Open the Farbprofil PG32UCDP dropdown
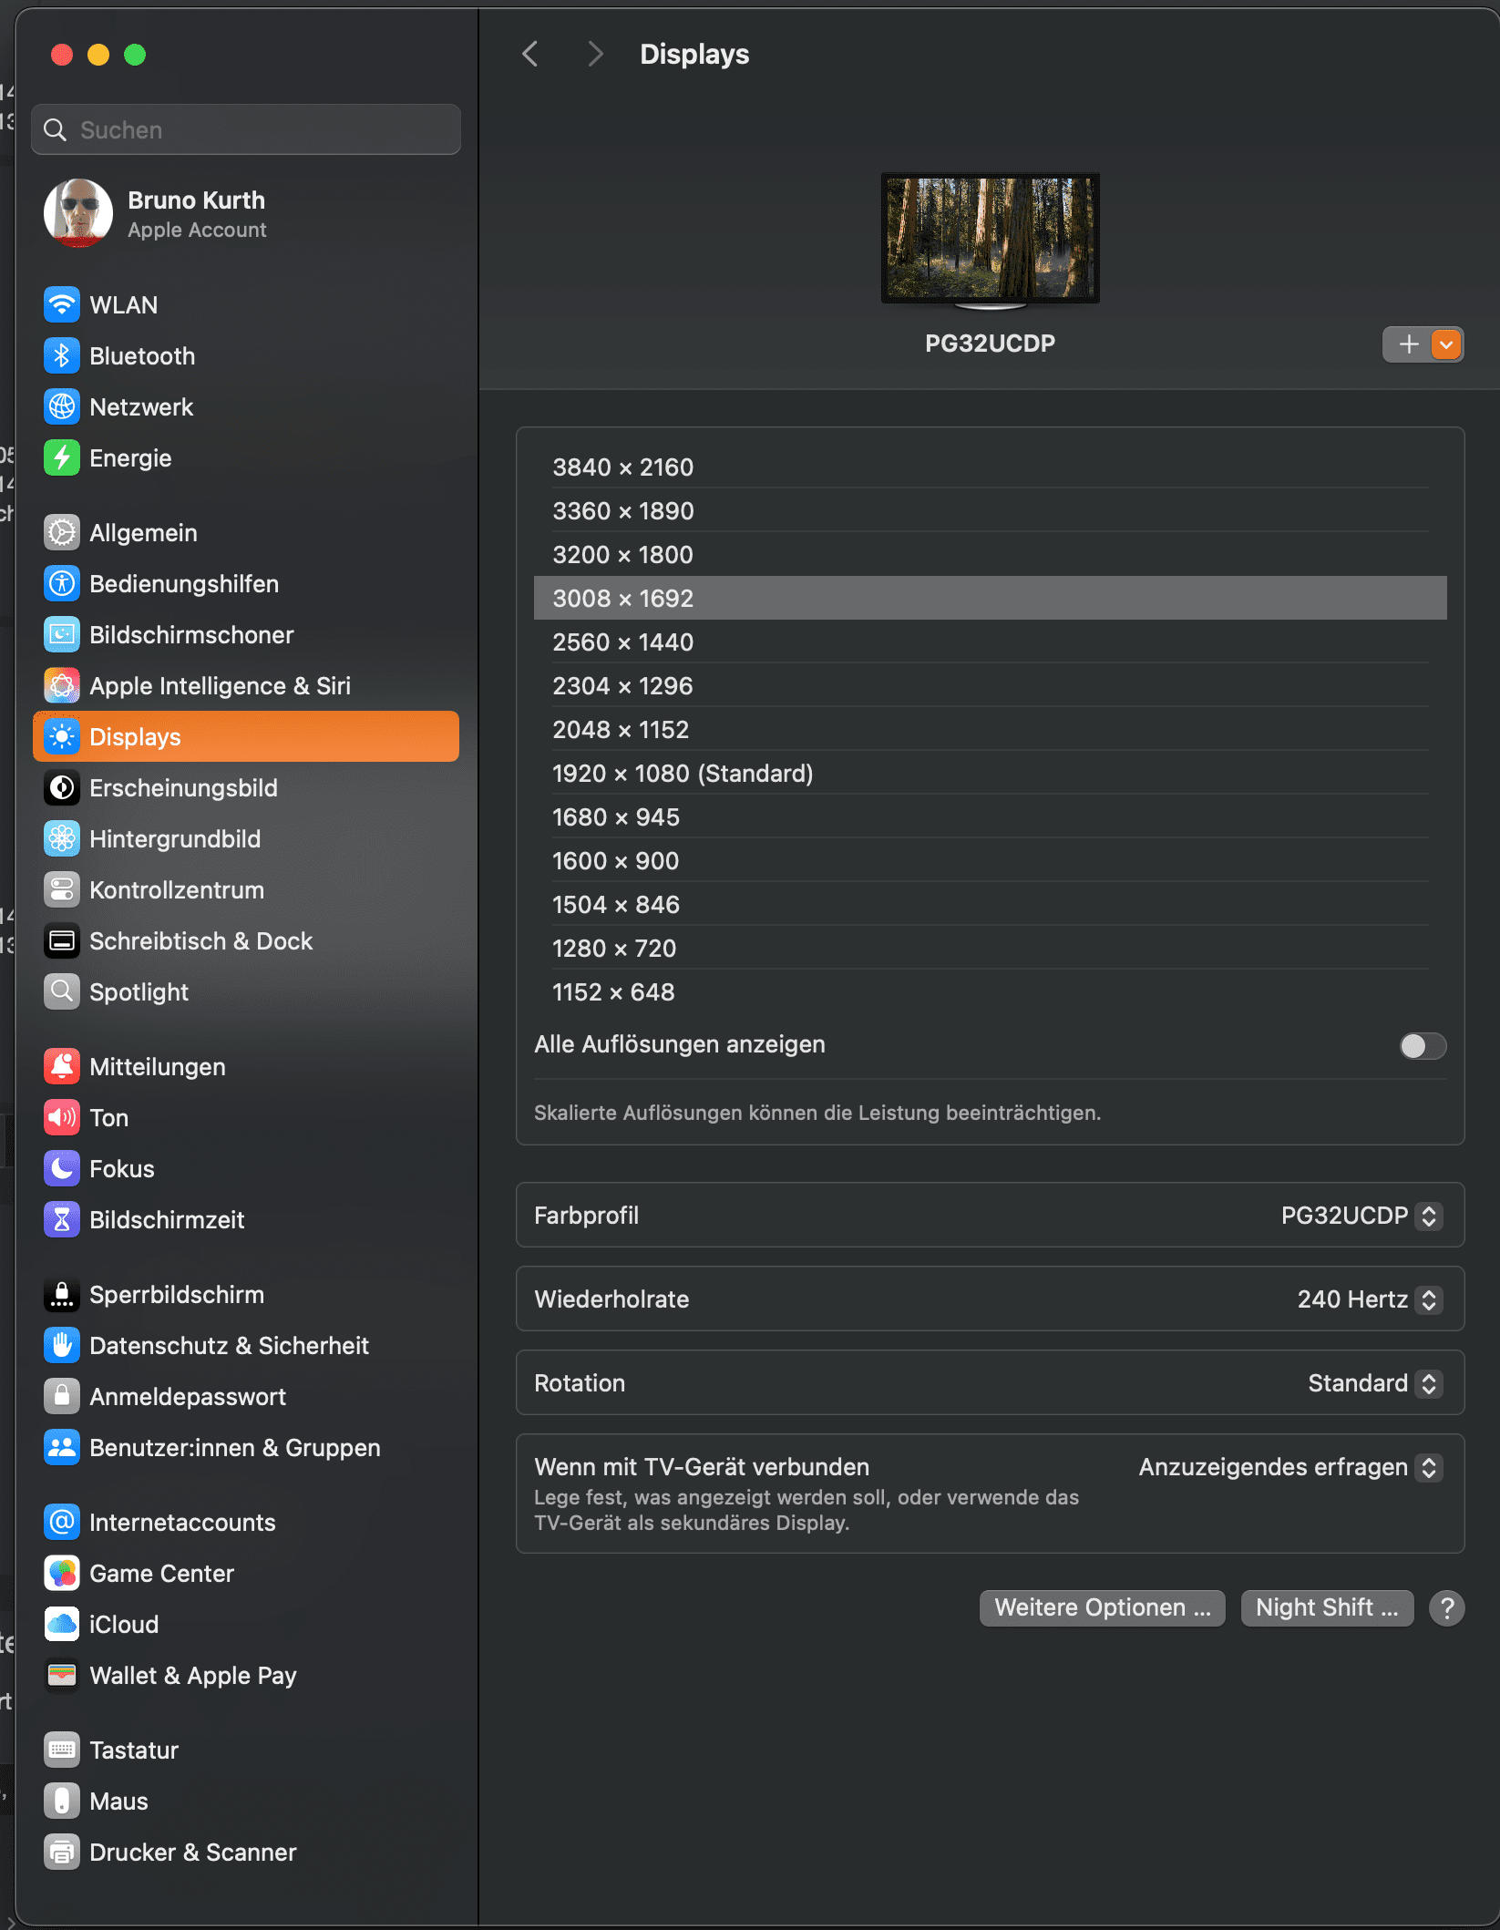The image size is (1500, 1930). (1361, 1216)
